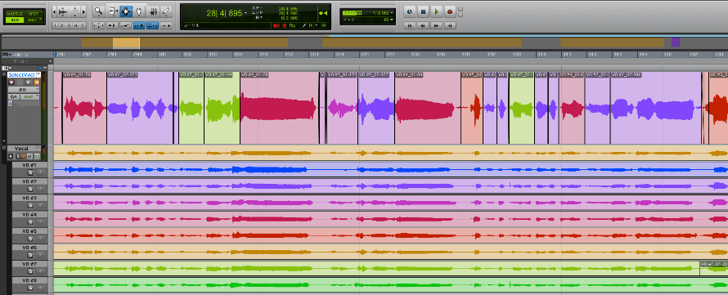The image size is (728, 295).
Task: Select the Zoomer magnifying glass tool
Action: coord(98,11)
